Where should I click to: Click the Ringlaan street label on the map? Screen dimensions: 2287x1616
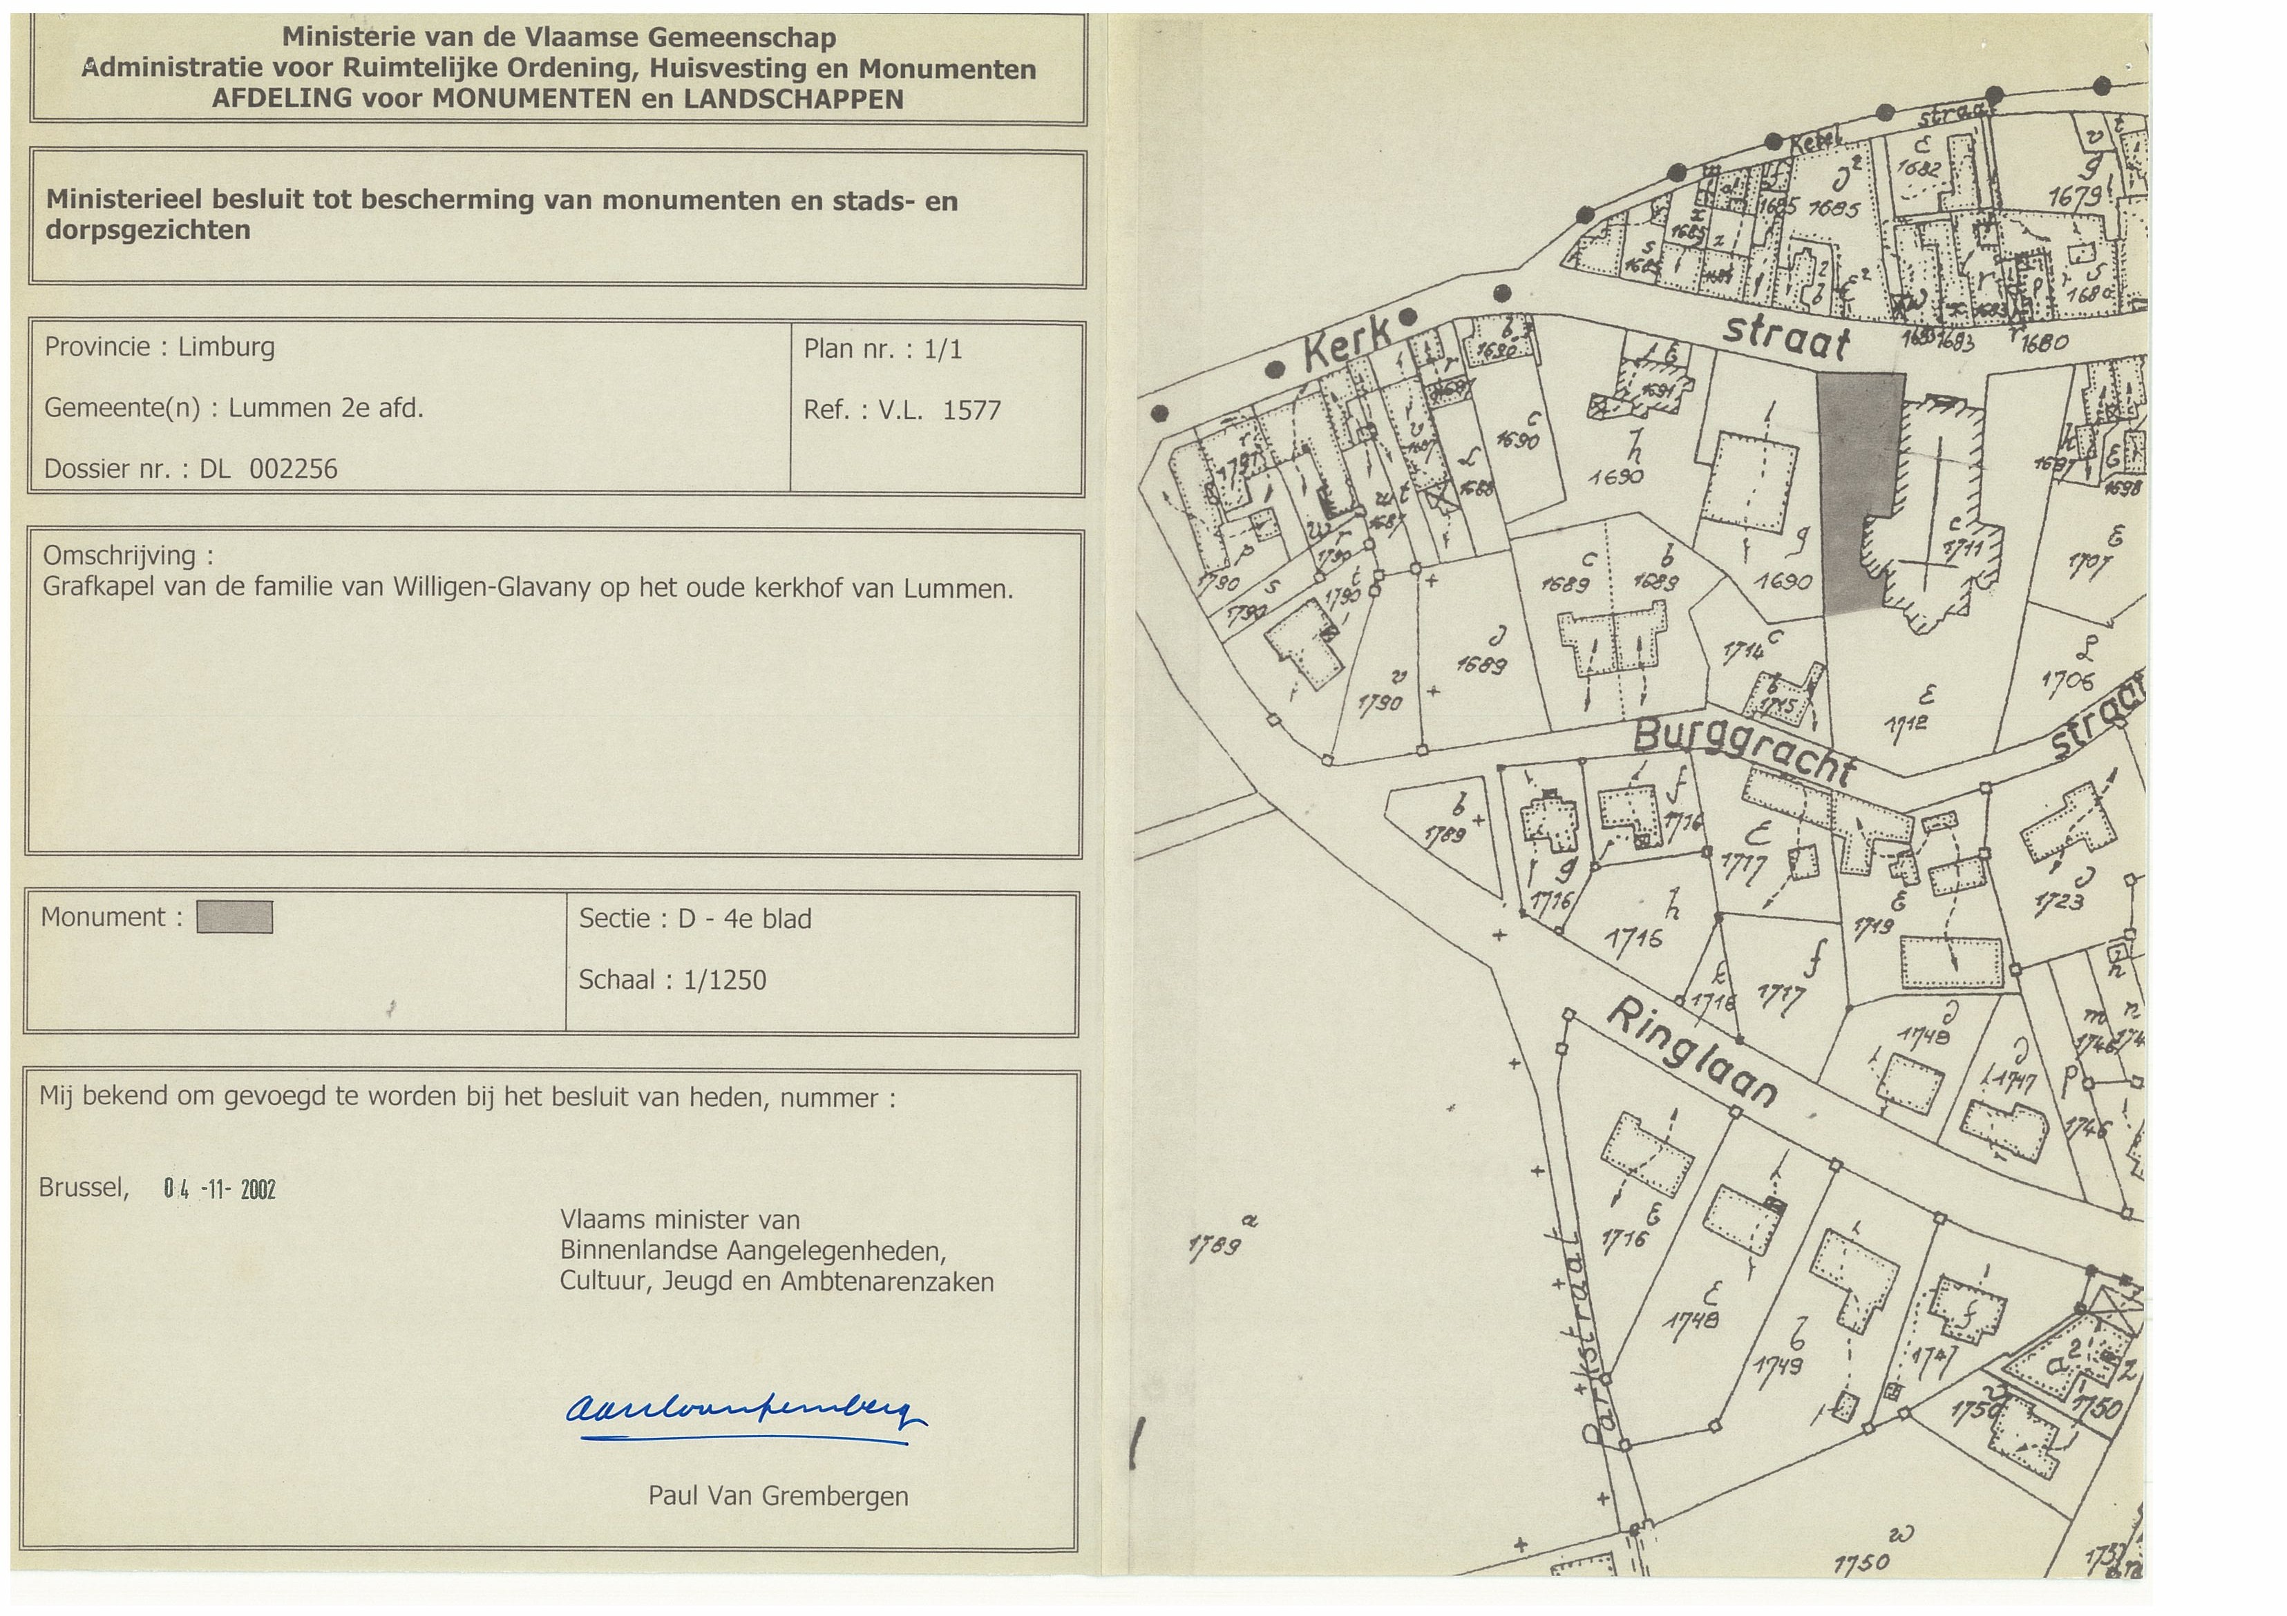1692,1055
